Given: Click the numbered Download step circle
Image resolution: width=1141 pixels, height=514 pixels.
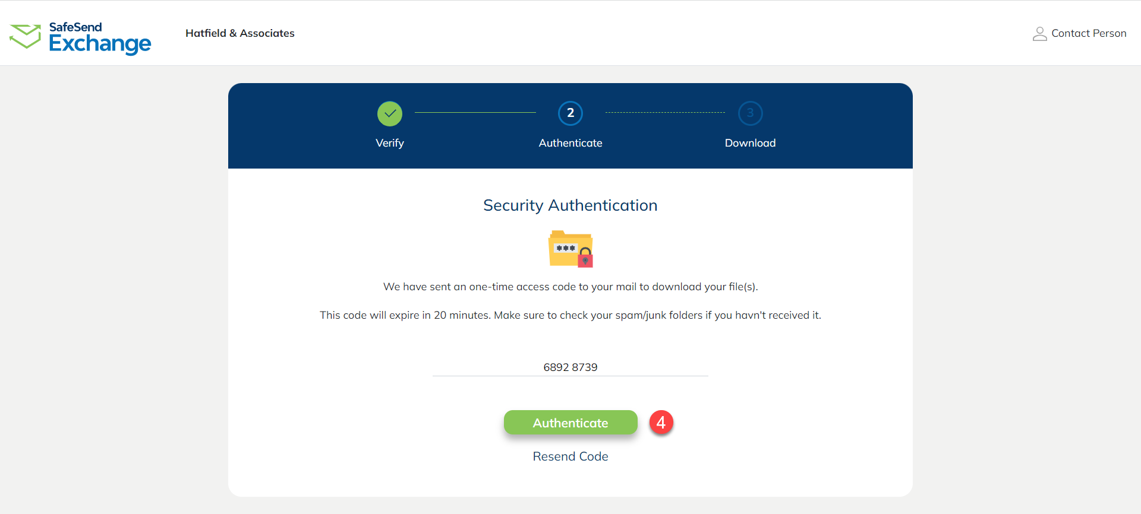Looking at the screenshot, I should (750, 113).
